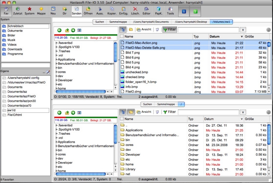The width and height of the screenshot is (273, 183).
Task: Toggle lower pane tree view button
Action: (123, 112)
